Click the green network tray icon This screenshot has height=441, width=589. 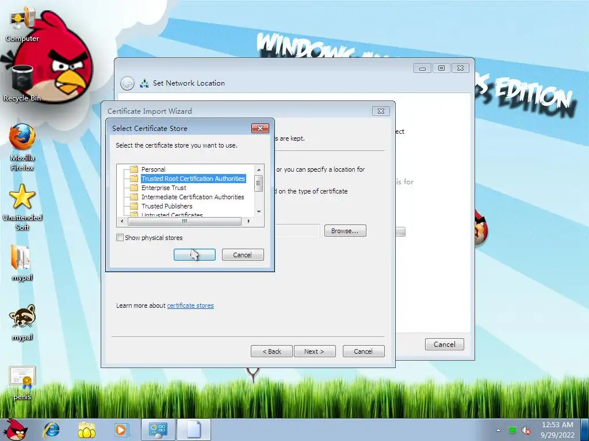512,430
